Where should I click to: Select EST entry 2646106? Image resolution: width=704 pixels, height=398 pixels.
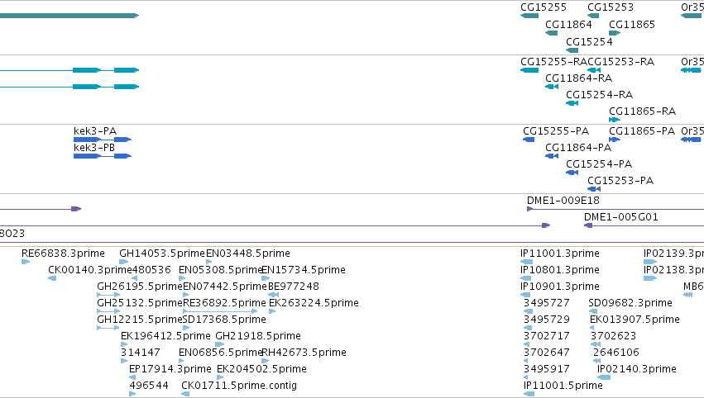point(616,353)
